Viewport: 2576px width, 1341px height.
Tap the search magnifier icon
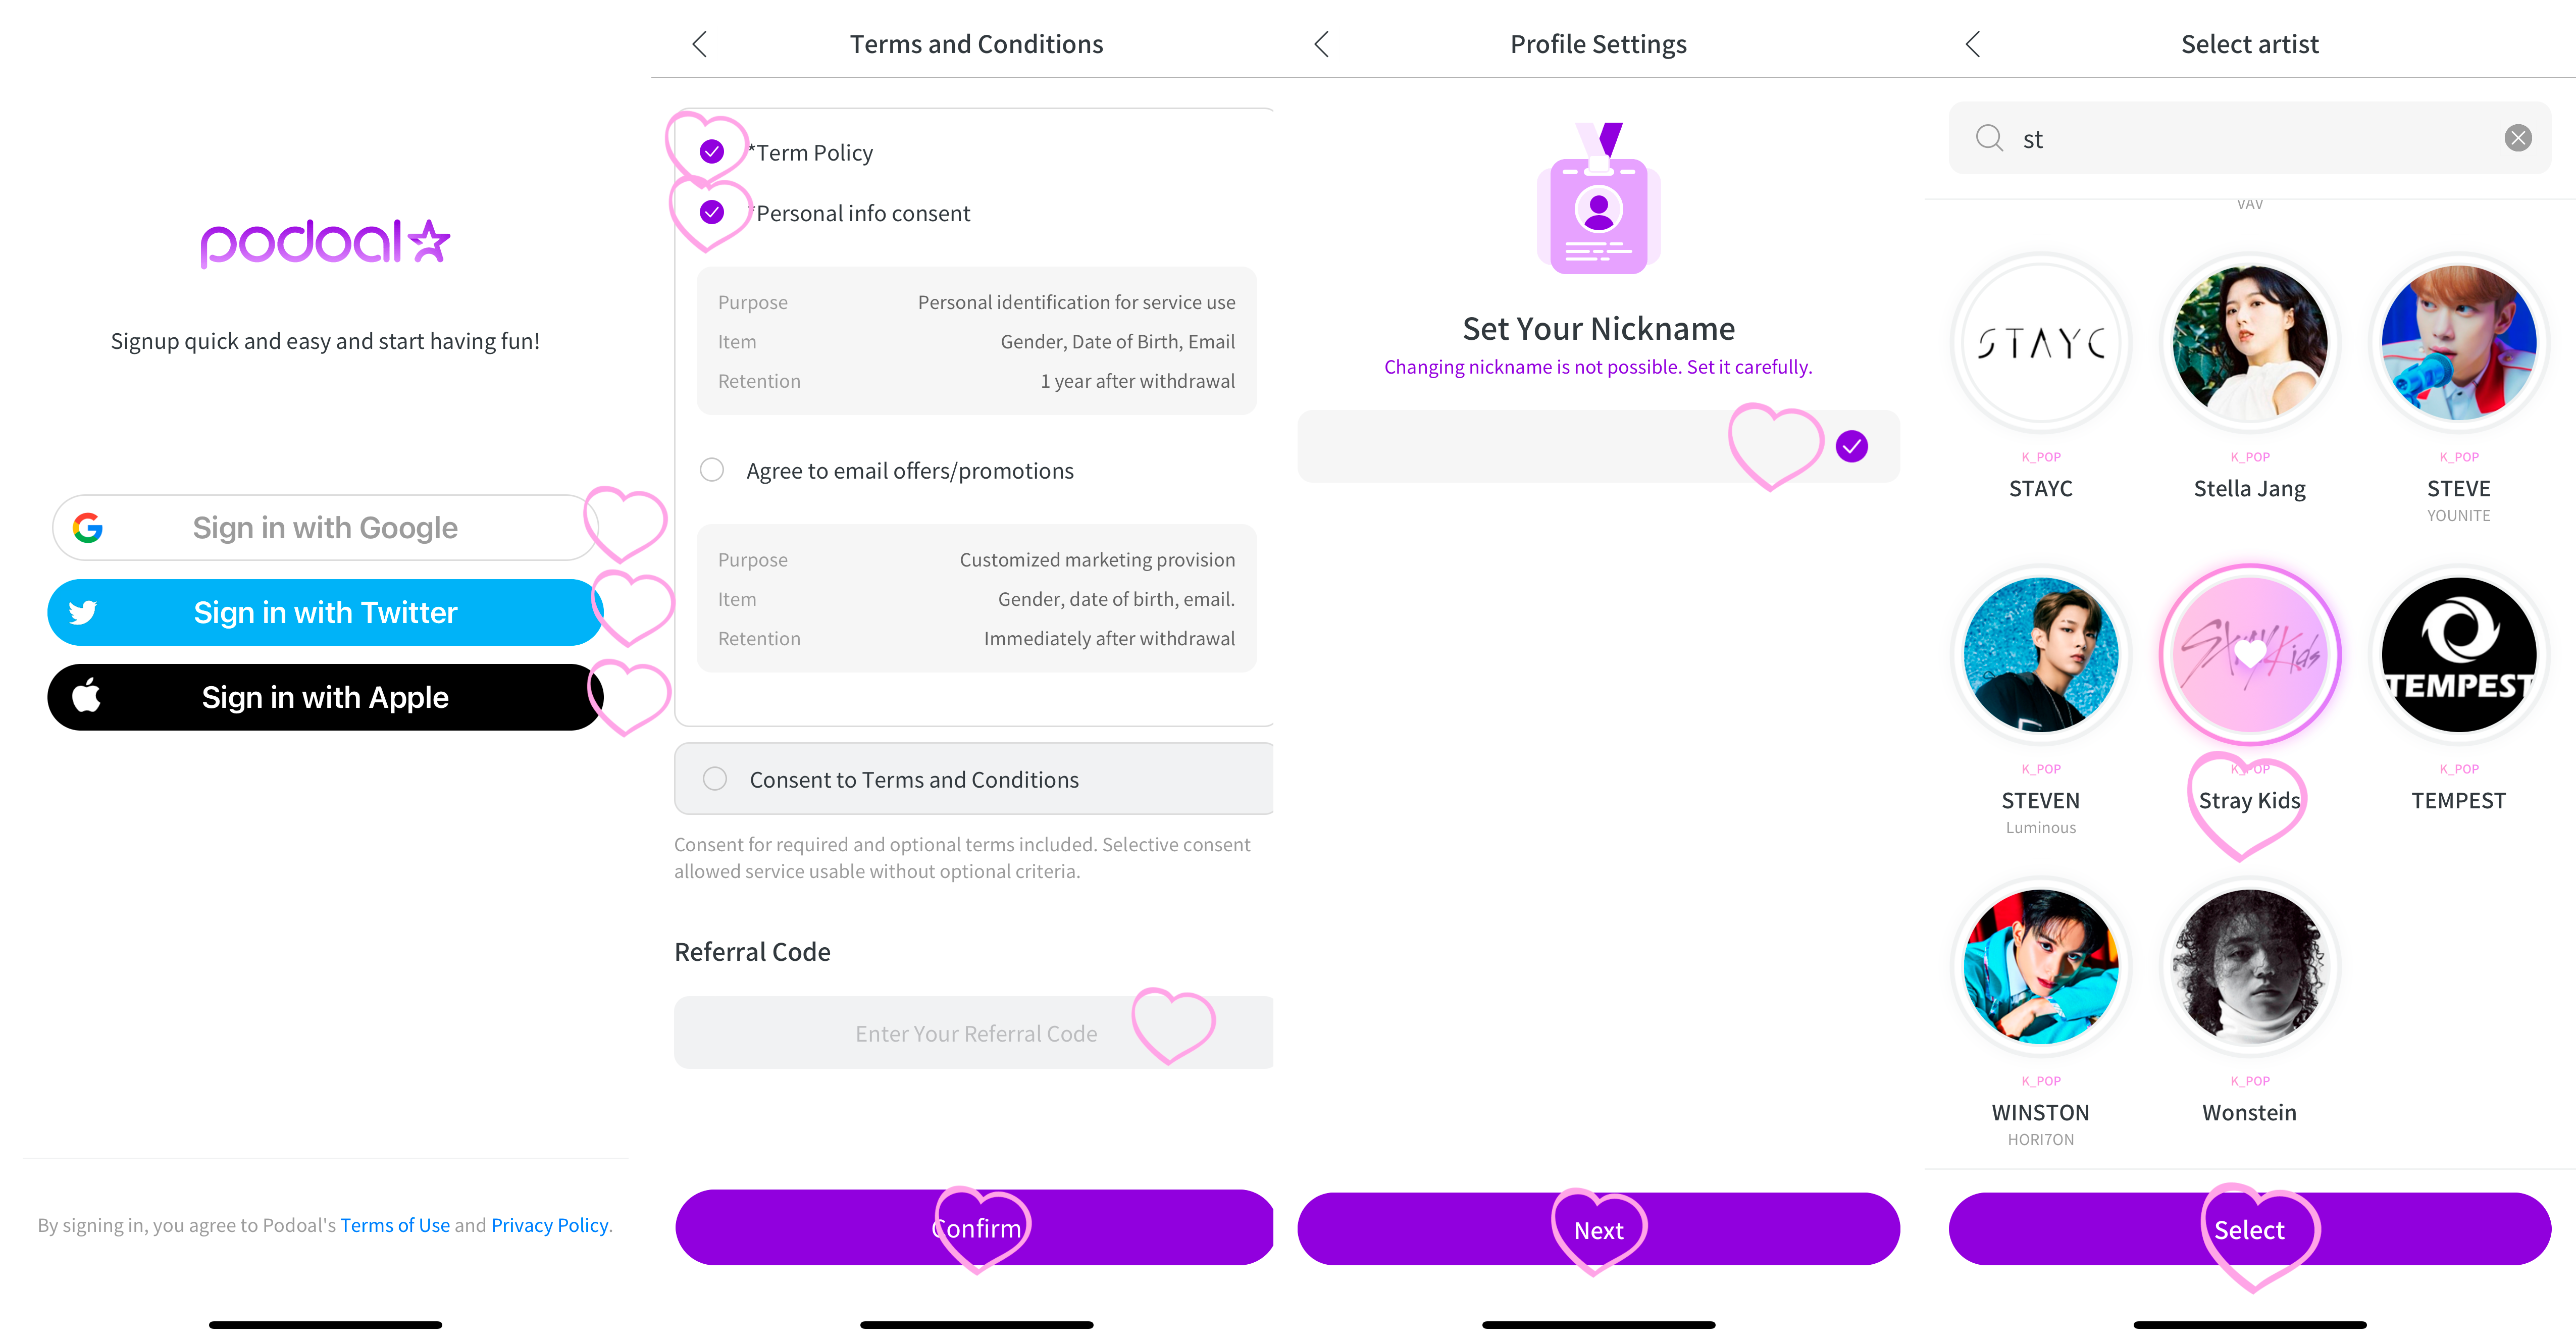1989,138
